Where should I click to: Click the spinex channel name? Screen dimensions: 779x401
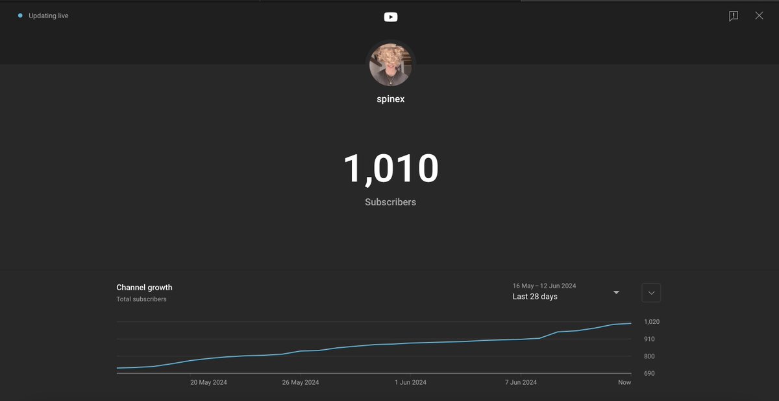tap(390, 98)
